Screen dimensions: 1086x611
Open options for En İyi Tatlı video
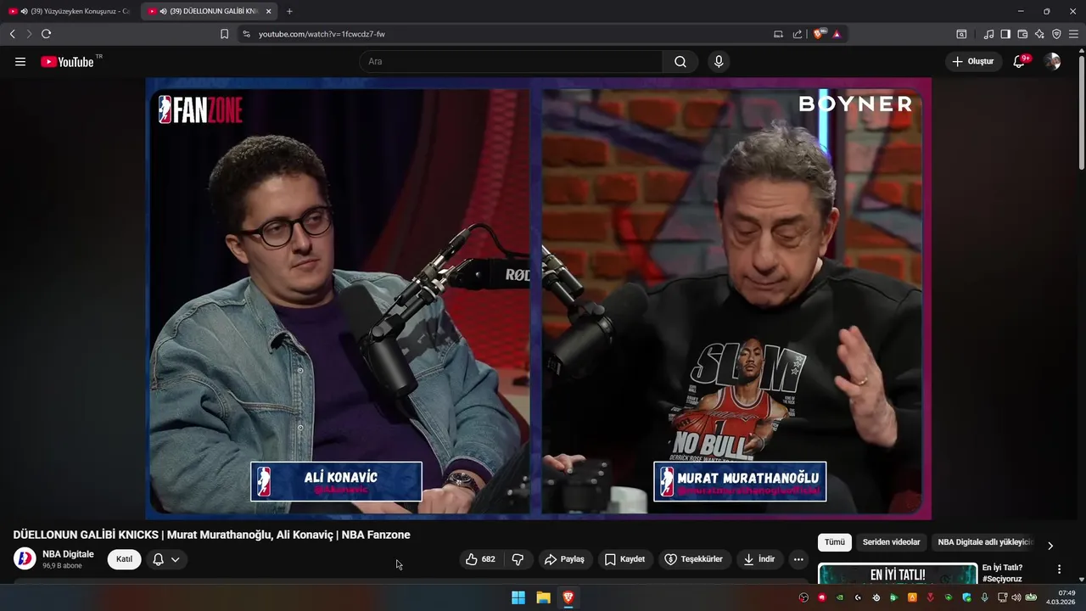click(x=1059, y=569)
